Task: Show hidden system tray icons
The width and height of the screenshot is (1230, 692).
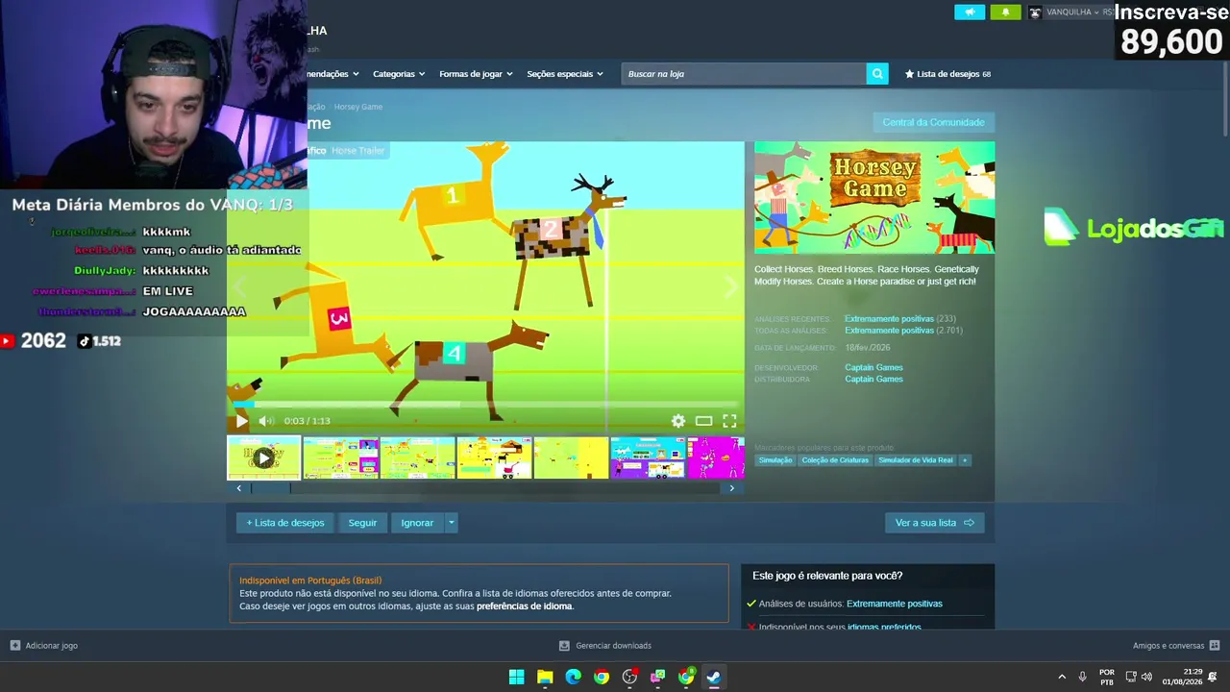Action: 1062,677
